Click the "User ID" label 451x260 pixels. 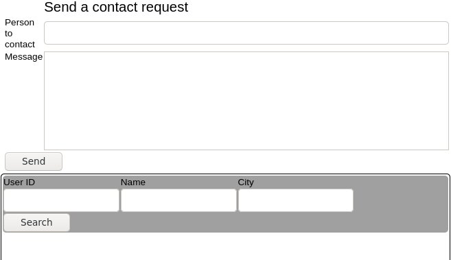coord(19,182)
